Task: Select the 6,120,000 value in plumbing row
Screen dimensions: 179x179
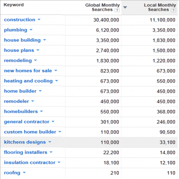Action: (x=107, y=30)
